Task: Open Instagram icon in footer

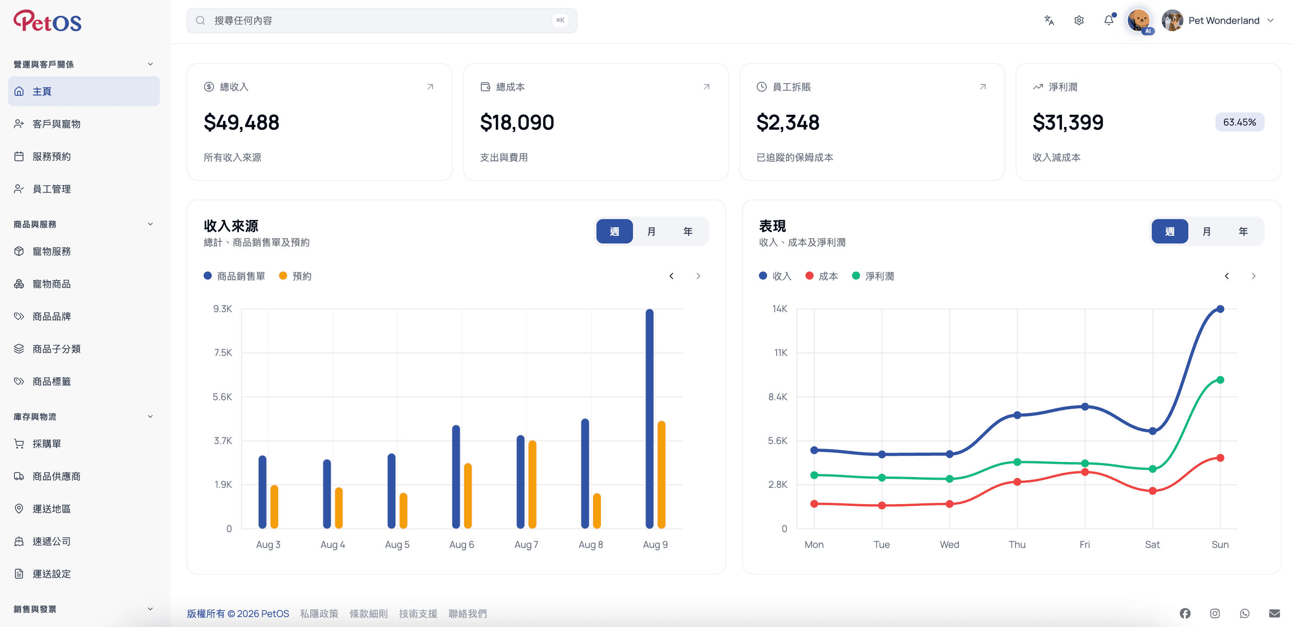Action: (1215, 613)
